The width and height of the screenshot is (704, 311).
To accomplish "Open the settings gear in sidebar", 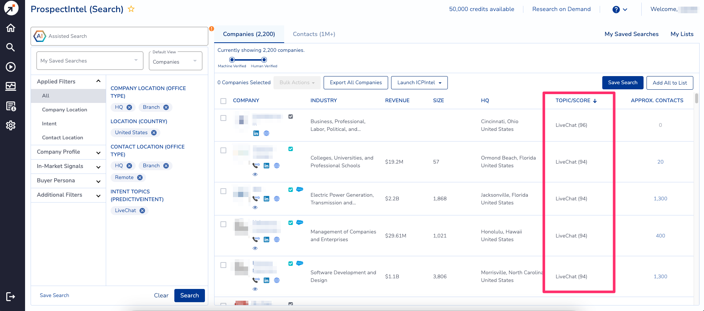I will click(x=11, y=125).
